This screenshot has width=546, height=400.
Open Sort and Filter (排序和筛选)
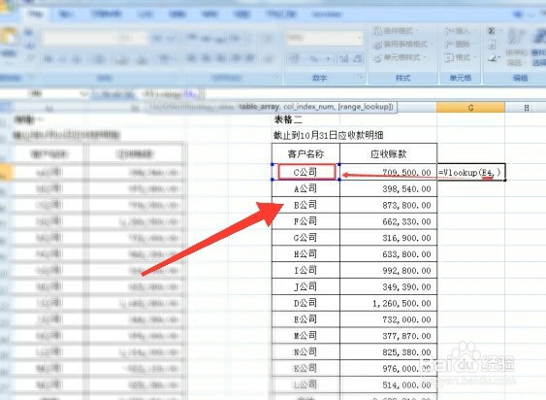click(x=516, y=47)
